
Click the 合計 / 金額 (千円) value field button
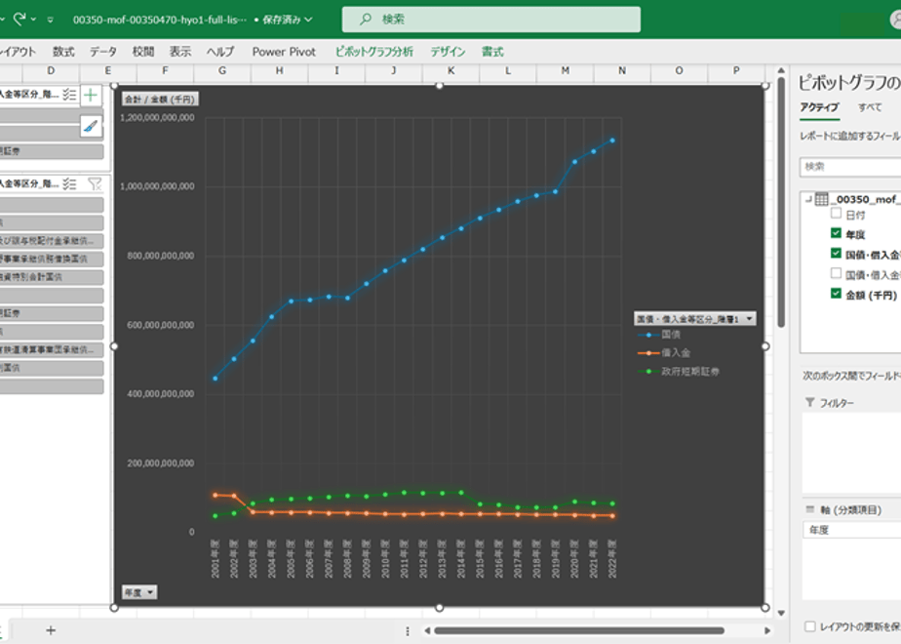tap(160, 99)
